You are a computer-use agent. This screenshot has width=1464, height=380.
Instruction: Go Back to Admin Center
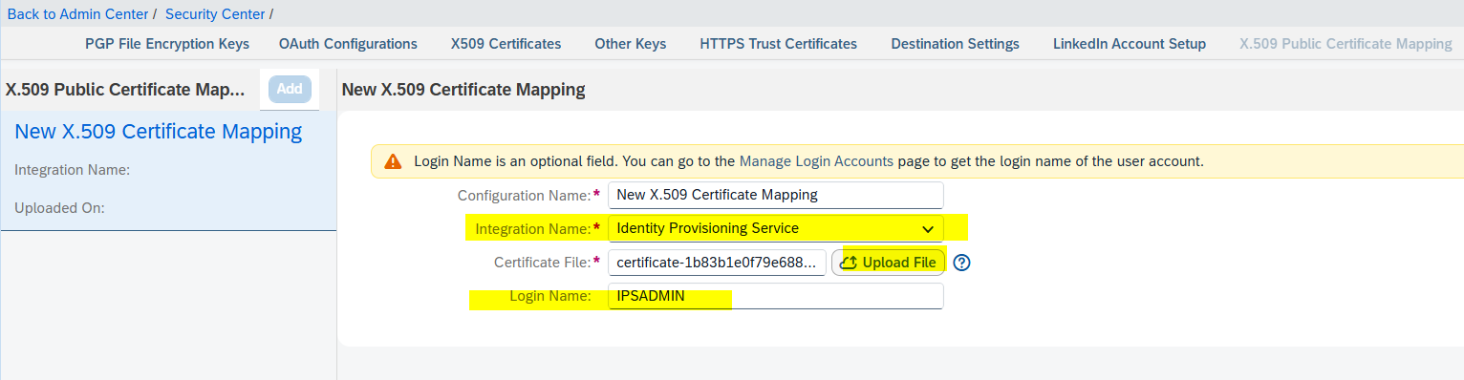(77, 14)
